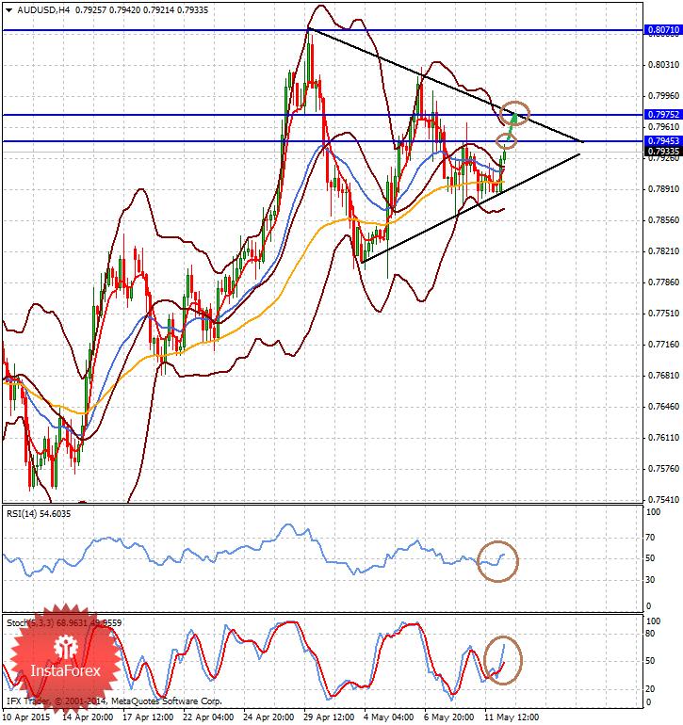This screenshot has width=683, height=725.
Task: Click the 0.79453 blue level price label
Action: pyautogui.click(x=663, y=140)
